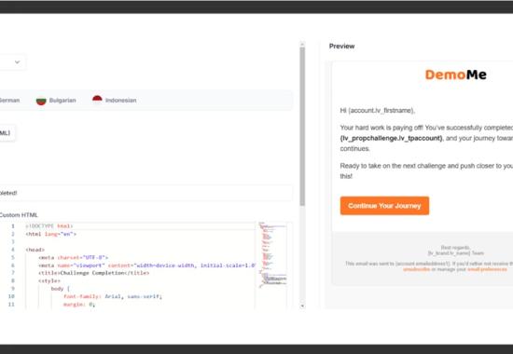513x354 pixels.
Task: Select the Bulgarian language tab
Action: (x=56, y=101)
